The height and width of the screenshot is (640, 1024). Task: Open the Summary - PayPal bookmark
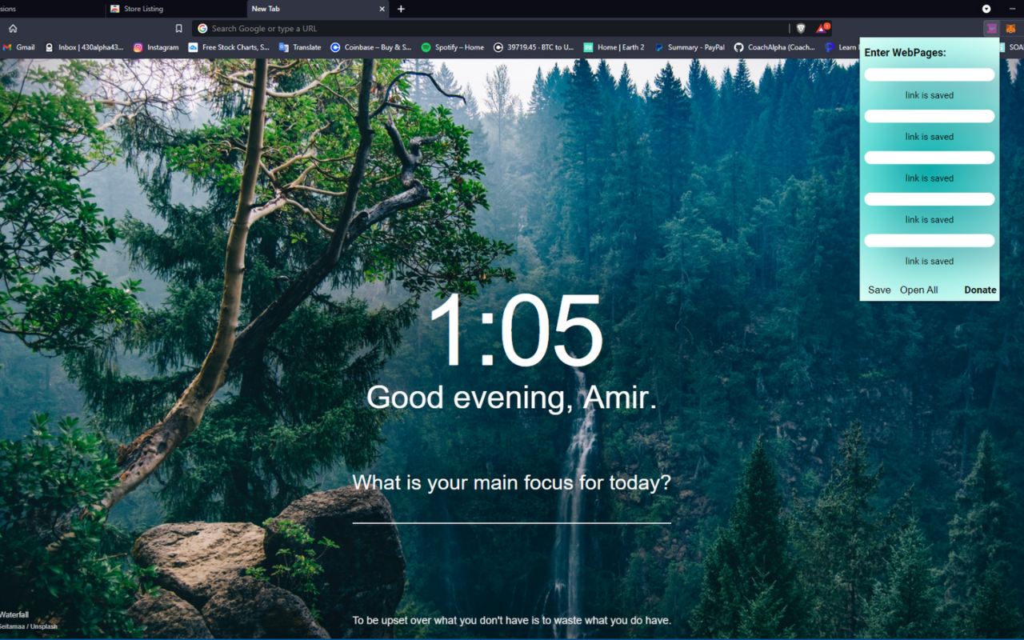click(690, 47)
